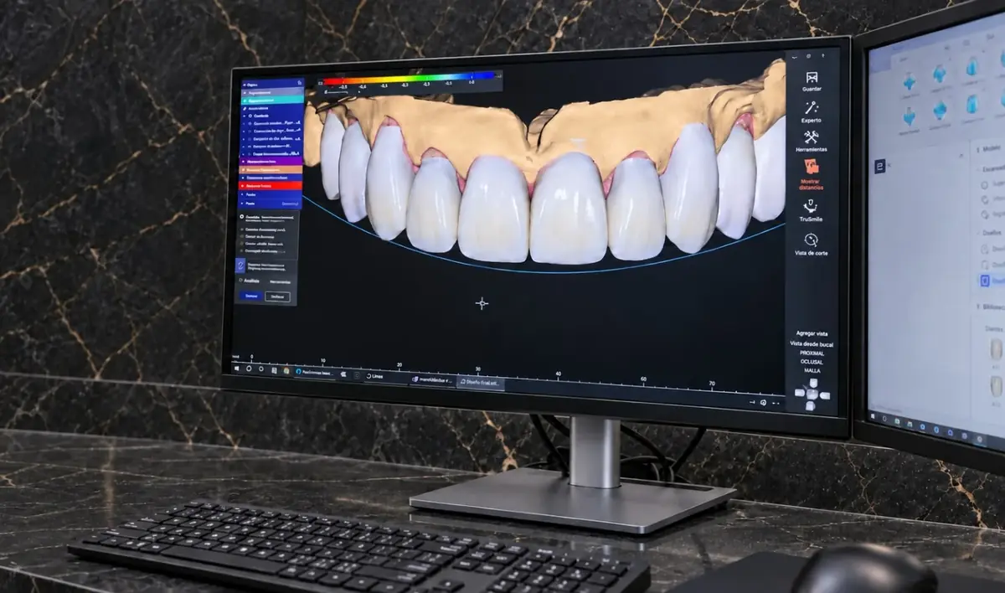Click the blue wrench icon box in left panel
The width and height of the screenshot is (1005, 593).
coord(240,266)
